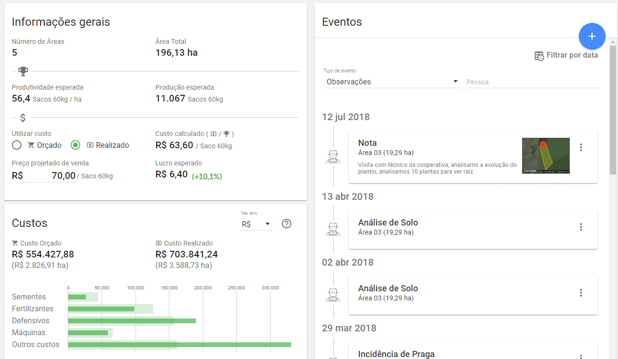Image resolution: width=618 pixels, height=359 pixels.
Task: Open the three-dot menu on the 02 abr Análise de Solo
Action: tap(581, 292)
